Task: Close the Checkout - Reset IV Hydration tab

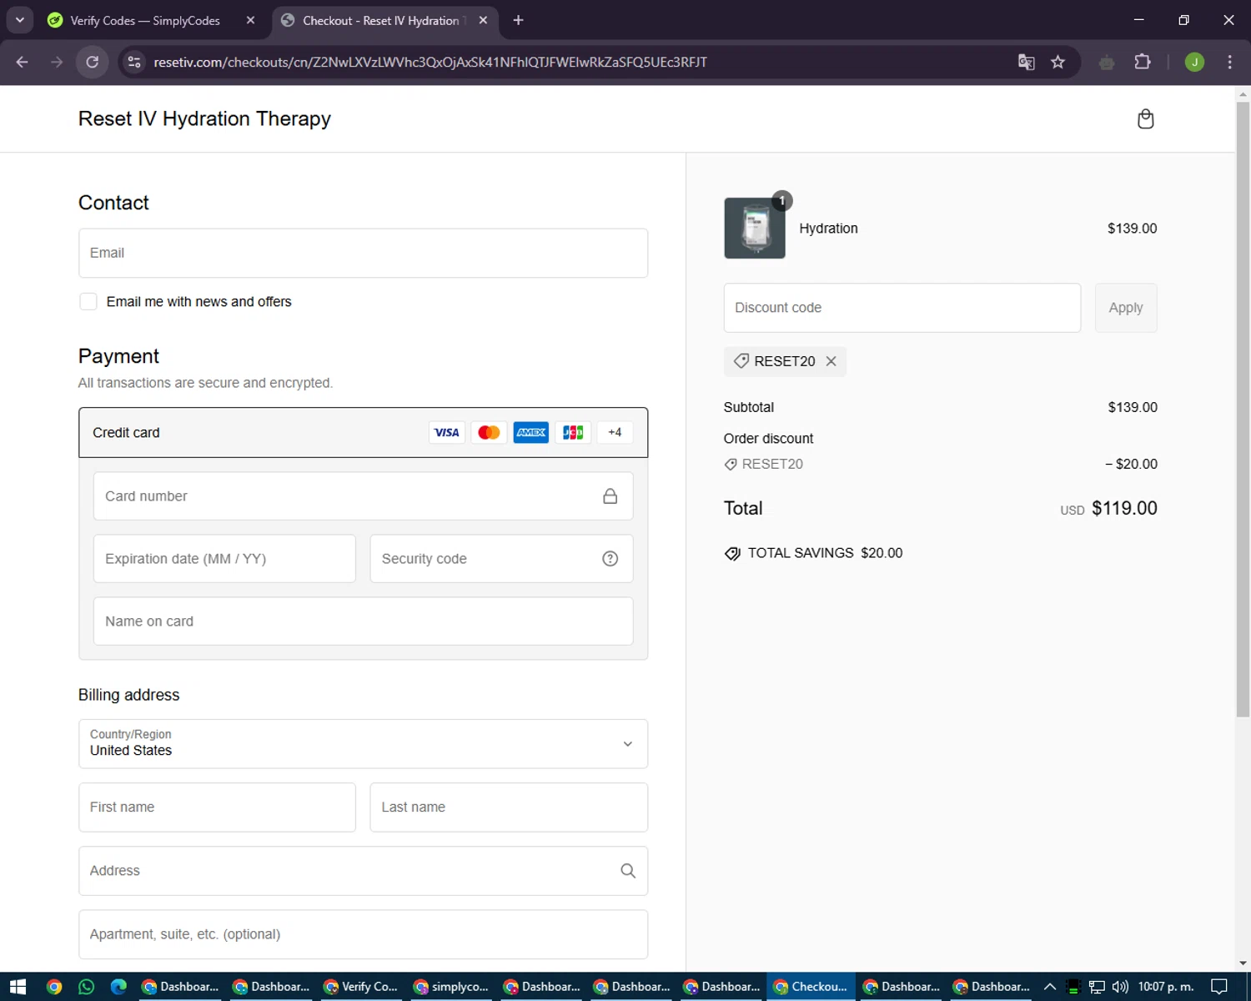Action: [x=483, y=20]
